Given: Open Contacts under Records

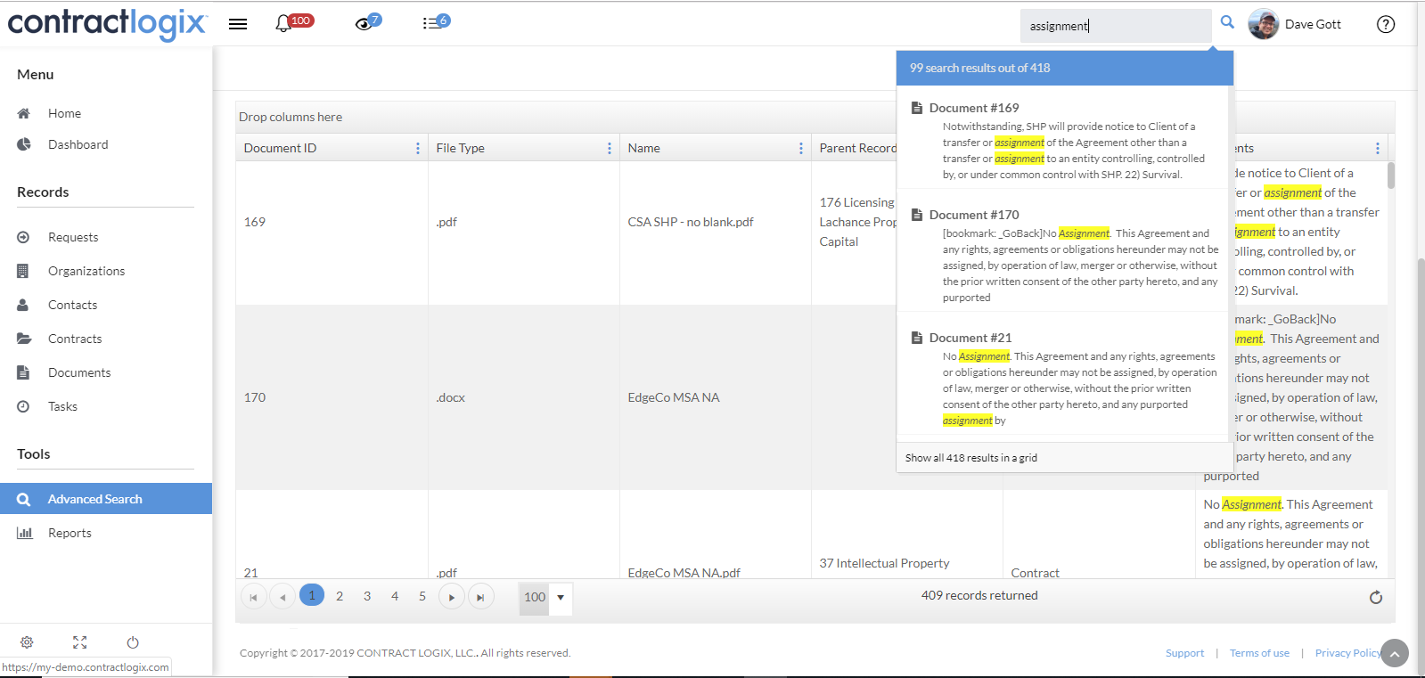Looking at the screenshot, I should pos(72,305).
